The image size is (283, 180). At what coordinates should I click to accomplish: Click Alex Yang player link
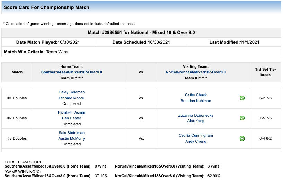[196, 121]
